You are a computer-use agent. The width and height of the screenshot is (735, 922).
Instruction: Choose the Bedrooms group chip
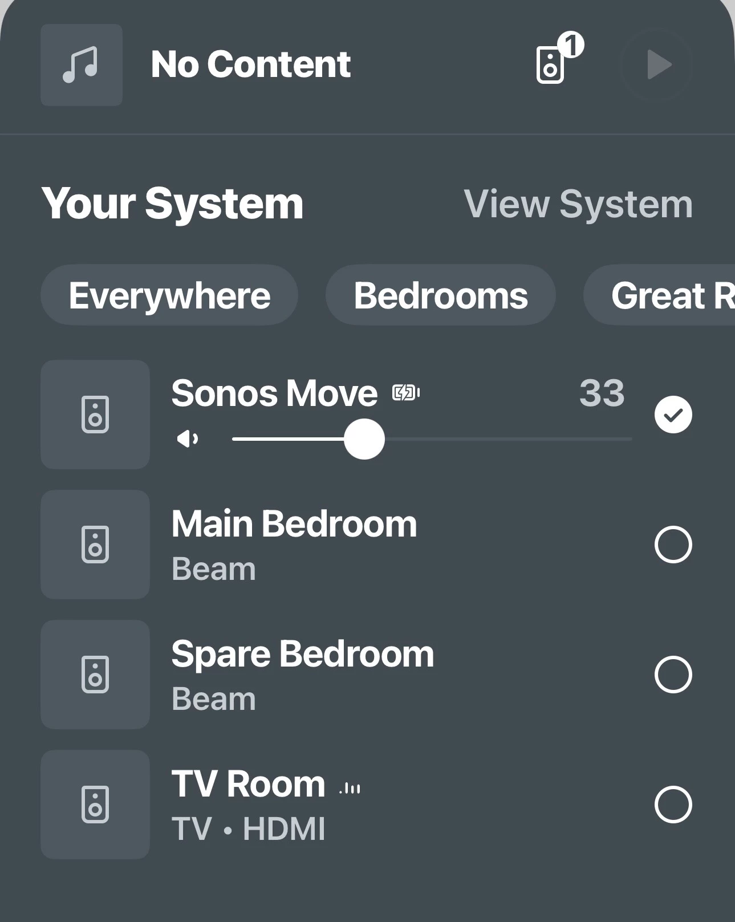click(x=440, y=295)
